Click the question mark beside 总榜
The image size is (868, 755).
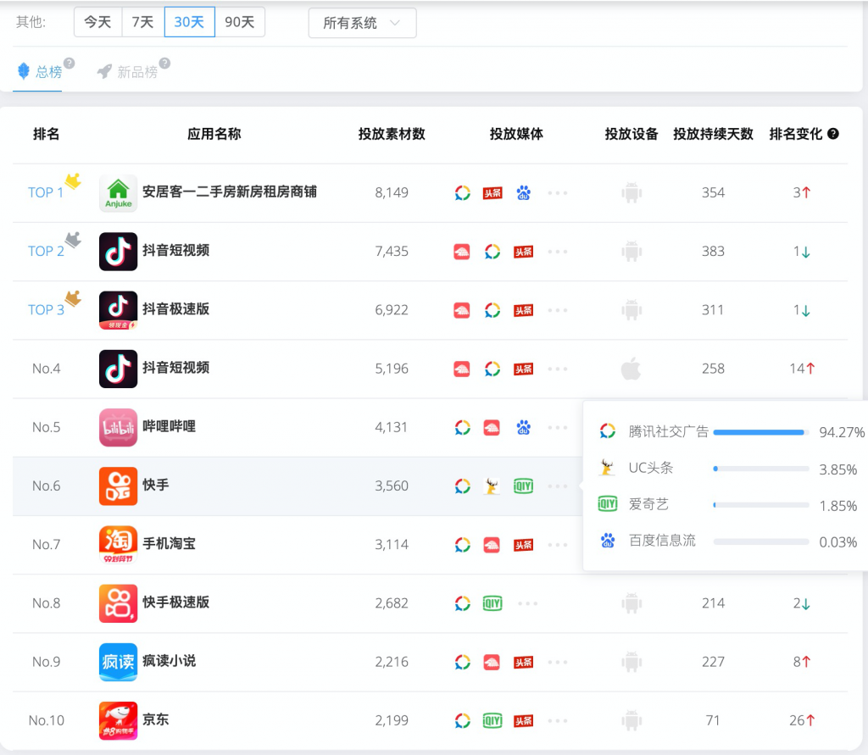click(70, 63)
